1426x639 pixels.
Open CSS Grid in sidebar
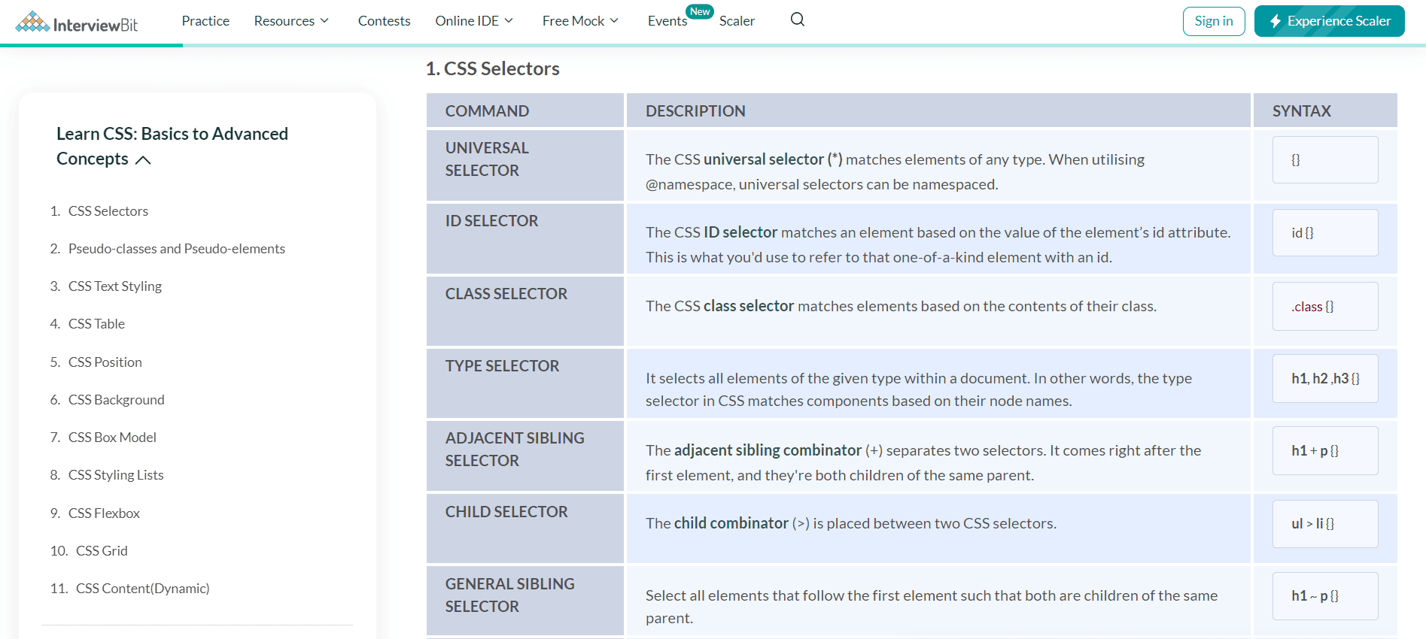pos(102,551)
